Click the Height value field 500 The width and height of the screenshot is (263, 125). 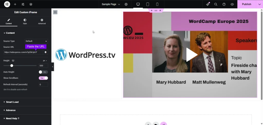click(x=43, y=66)
